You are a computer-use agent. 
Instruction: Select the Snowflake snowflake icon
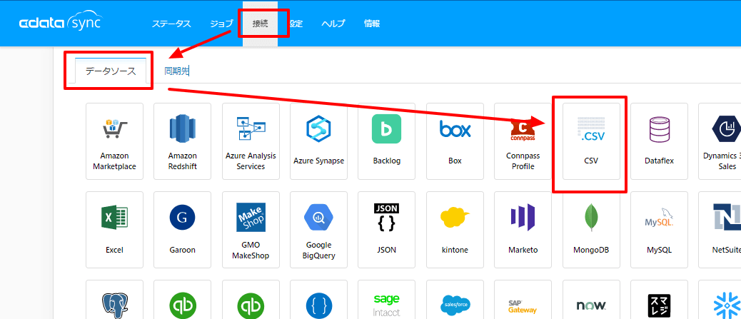click(727, 305)
